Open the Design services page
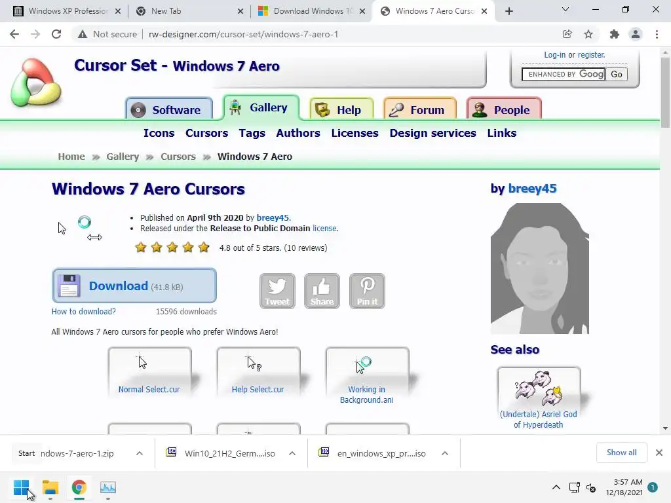Viewport: 671px width, 503px height. click(432, 133)
